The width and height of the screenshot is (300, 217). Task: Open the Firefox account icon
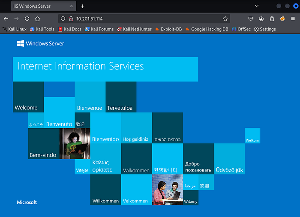pyautogui.click(x=261, y=19)
